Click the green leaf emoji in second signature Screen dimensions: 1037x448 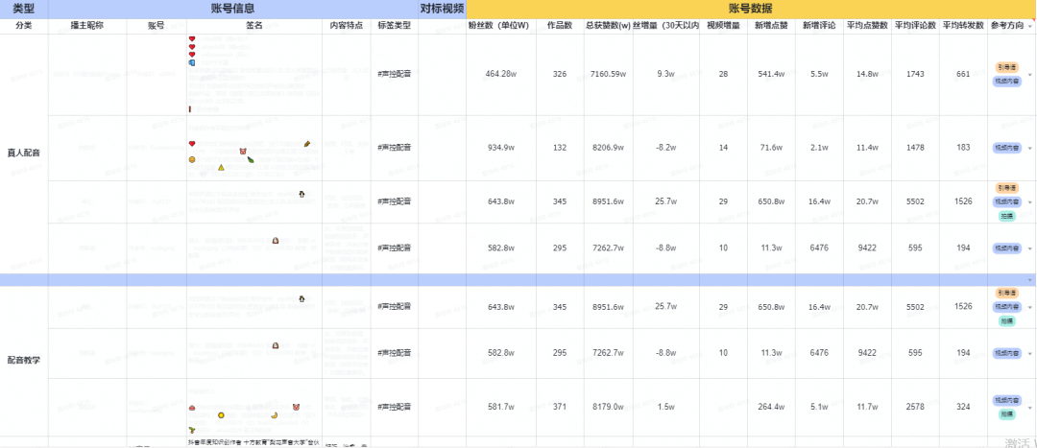(x=250, y=159)
